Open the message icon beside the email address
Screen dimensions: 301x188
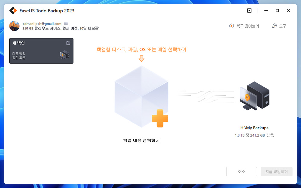tap(66, 23)
